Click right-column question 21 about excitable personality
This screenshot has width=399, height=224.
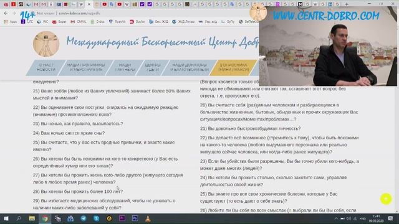coord(250,129)
